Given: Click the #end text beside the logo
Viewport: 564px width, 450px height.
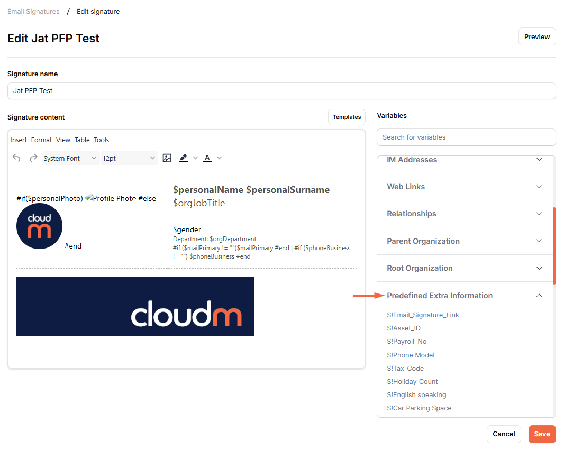Looking at the screenshot, I should pos(73,246).
